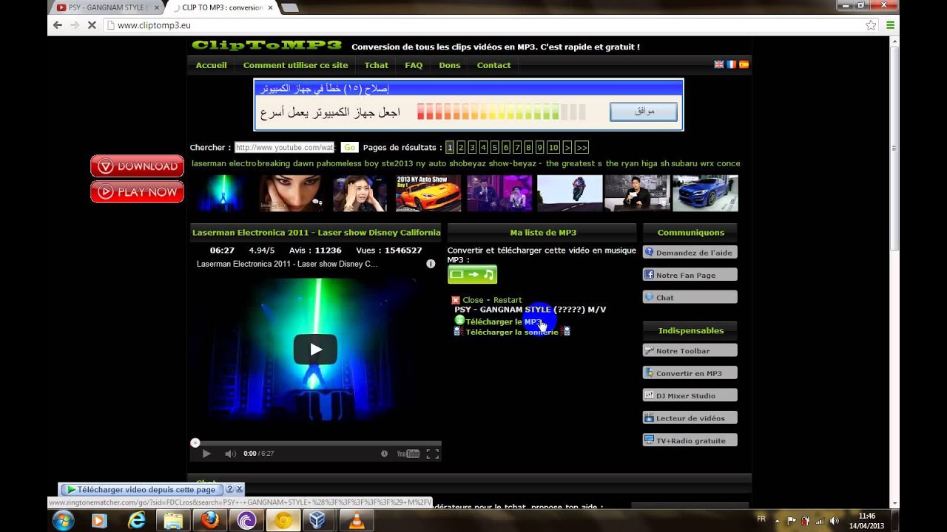Close the Télécharger video bar

[x=239, y=489]
